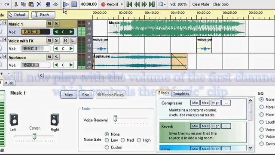Click the H button on Applause track
Viewport: 275px width, 155px height.
coord(5,56)
